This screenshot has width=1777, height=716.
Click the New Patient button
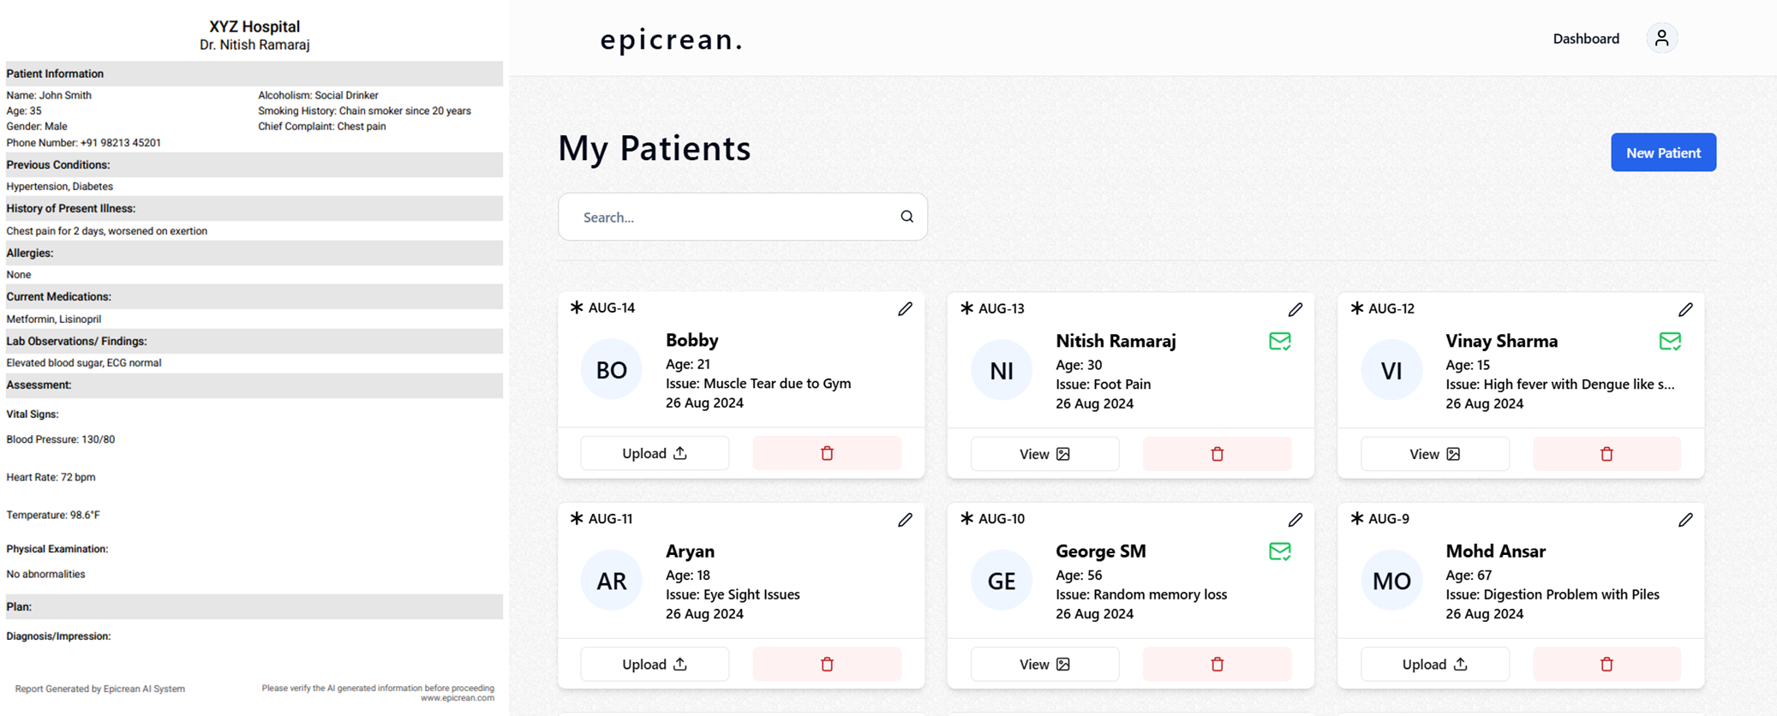coord(1663,152)
